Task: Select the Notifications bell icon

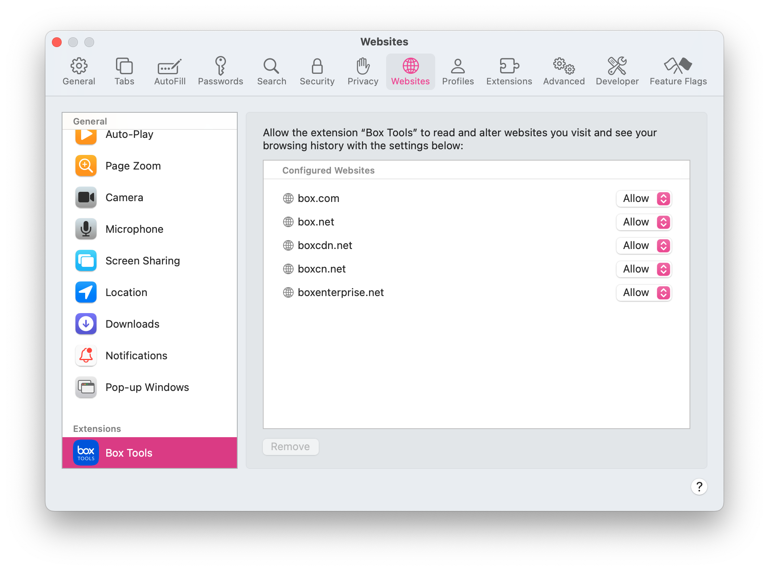Action: [86, 356]
